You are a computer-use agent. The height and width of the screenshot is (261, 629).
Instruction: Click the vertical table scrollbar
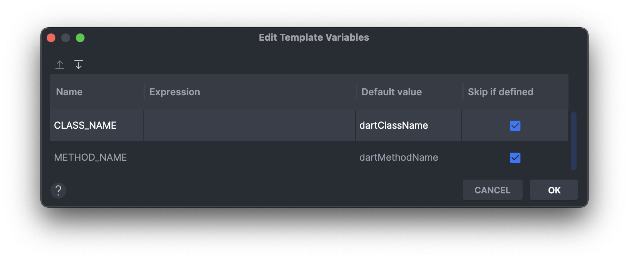[573, 141]
